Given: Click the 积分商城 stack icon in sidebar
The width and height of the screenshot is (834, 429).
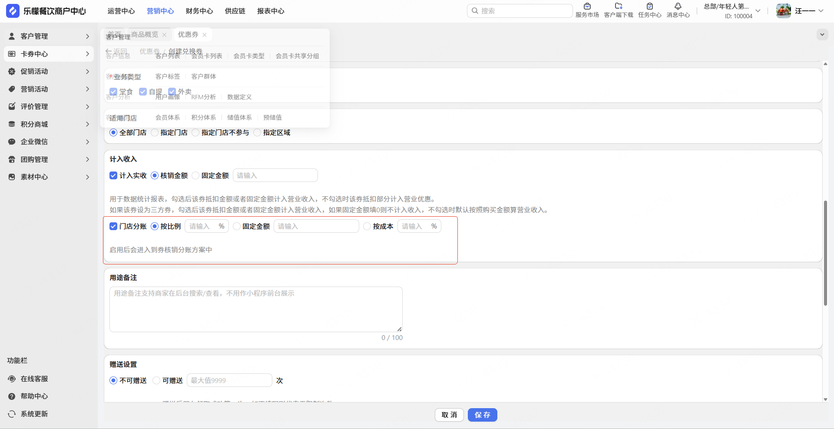Looking at the screenshot, I should 12,124.
